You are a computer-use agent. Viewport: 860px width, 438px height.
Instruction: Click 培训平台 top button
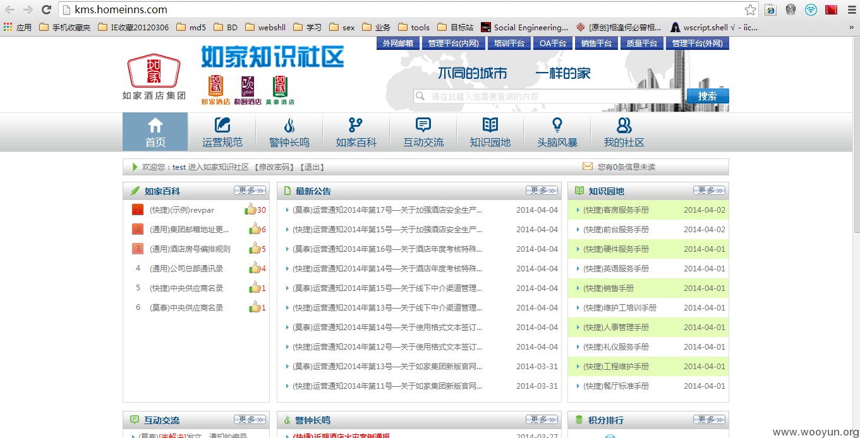coord(509,43)
